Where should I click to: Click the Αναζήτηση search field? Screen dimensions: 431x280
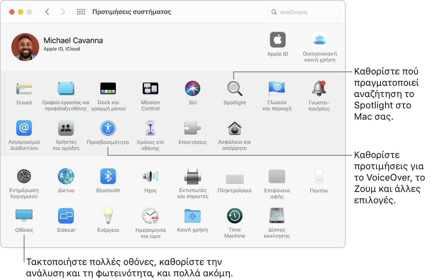tap(304, 12)
